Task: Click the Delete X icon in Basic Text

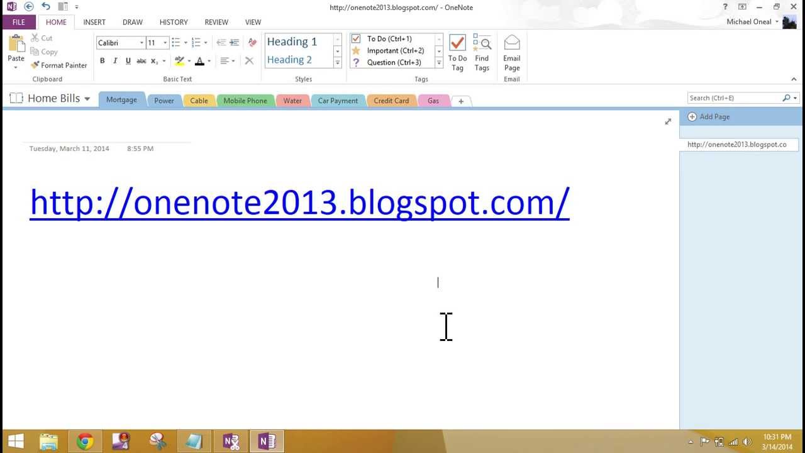Action: 249,61
